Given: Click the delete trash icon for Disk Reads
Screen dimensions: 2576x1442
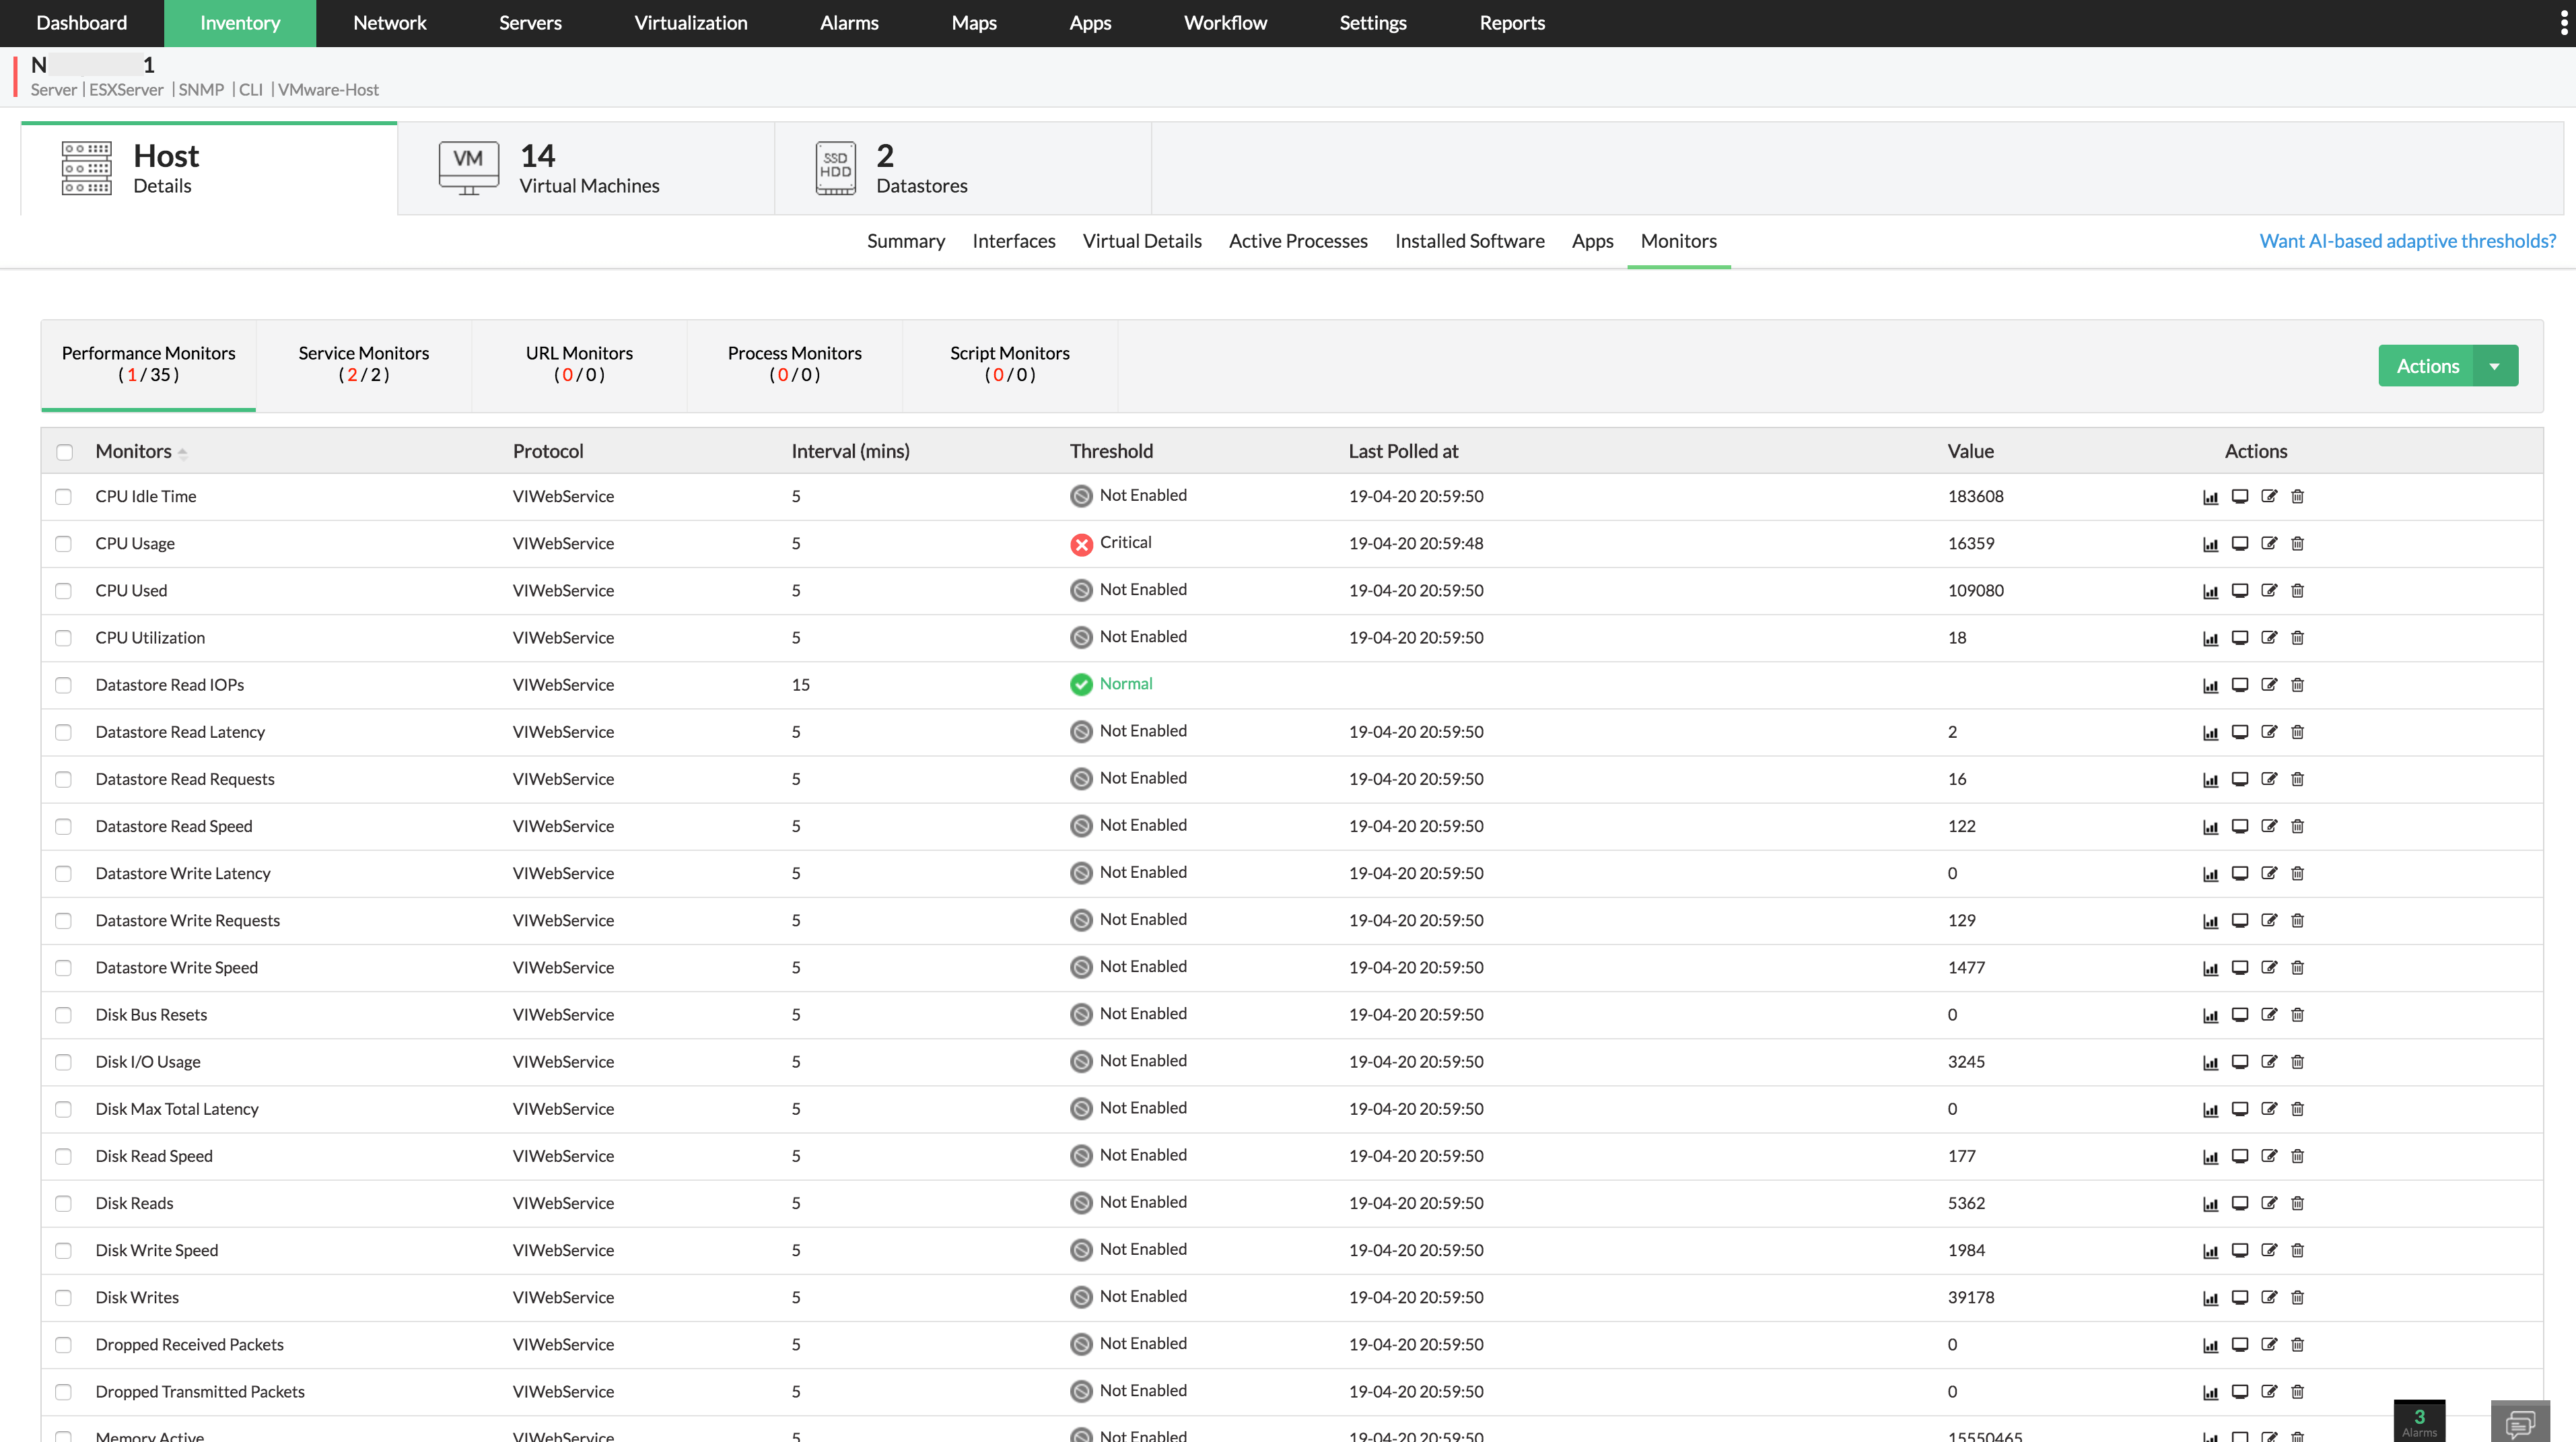Looking at the screenshot, I should [x=2297, y=1203].
